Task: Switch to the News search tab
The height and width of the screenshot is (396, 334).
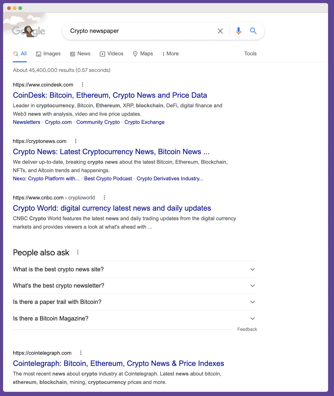Action: (x=80, y=54)
